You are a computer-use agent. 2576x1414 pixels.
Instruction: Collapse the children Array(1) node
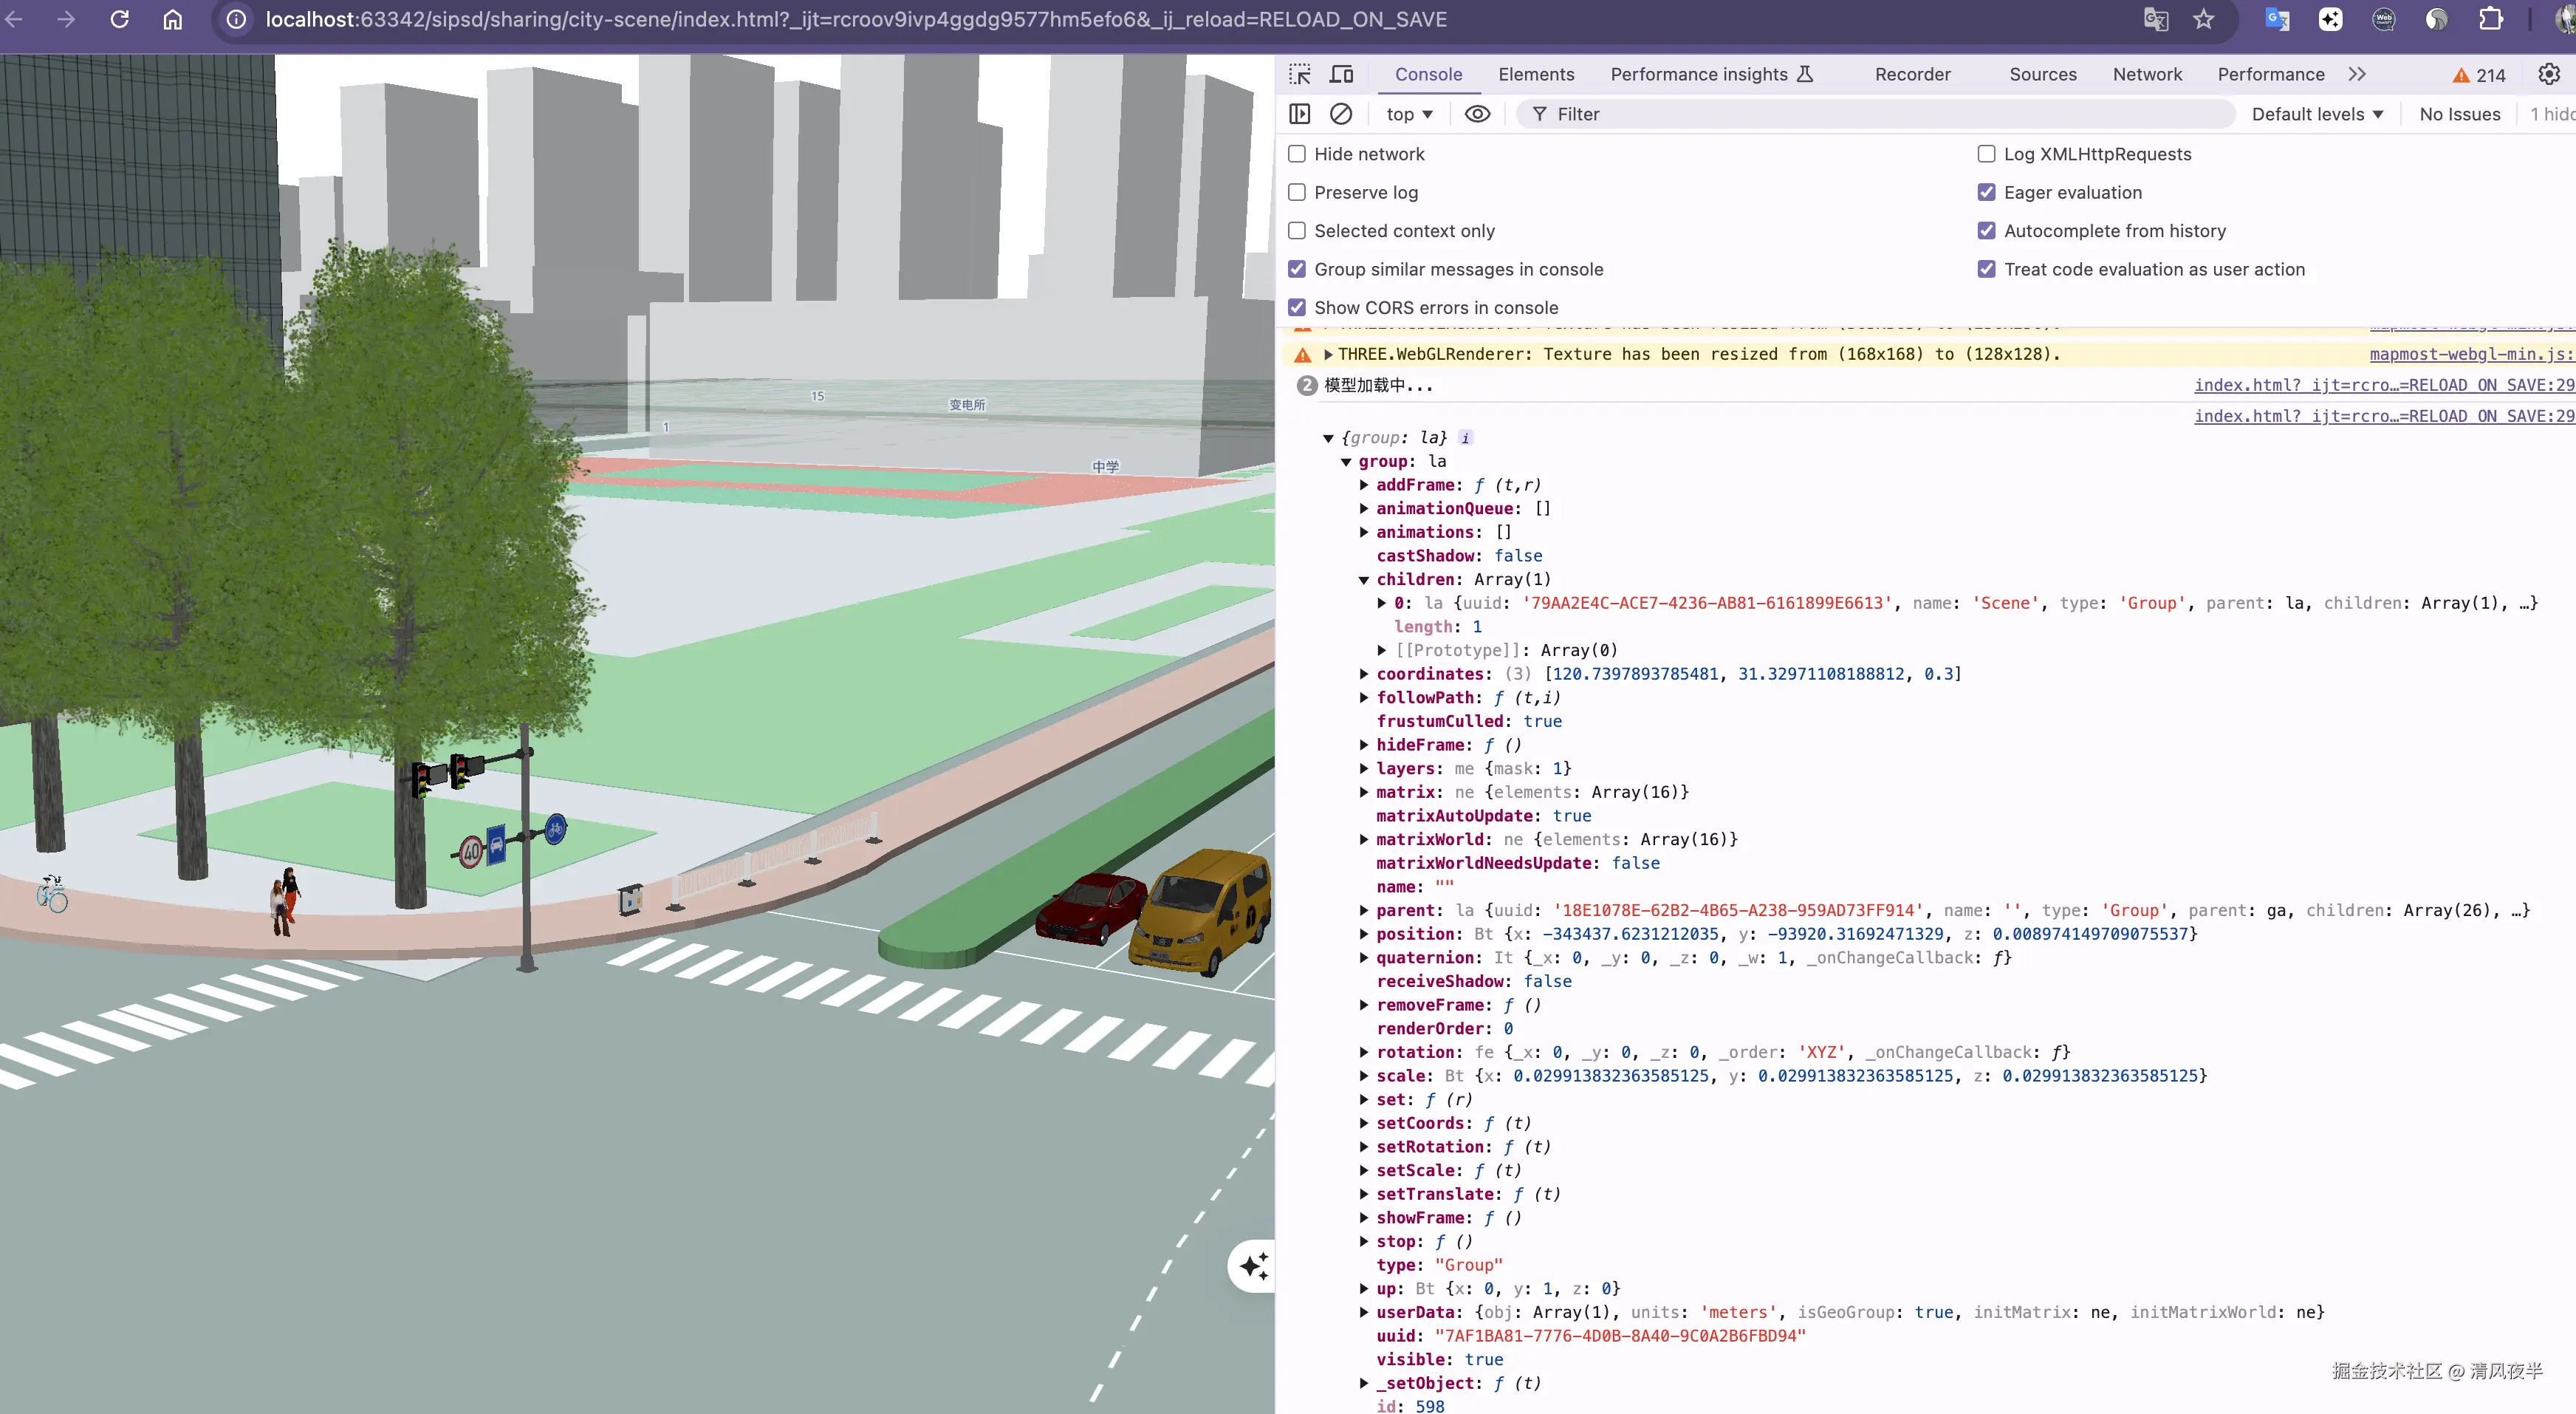(x=1364, y=580)
